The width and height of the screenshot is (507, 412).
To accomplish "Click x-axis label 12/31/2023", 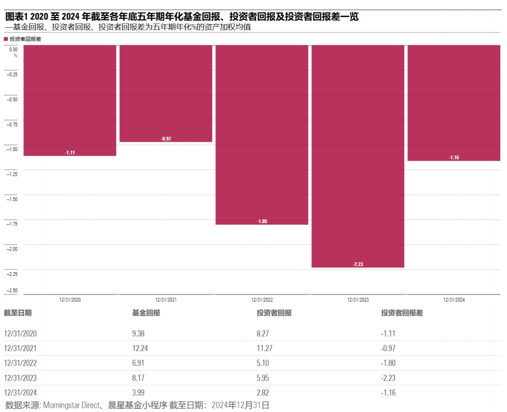I will [x=358, y=300].
